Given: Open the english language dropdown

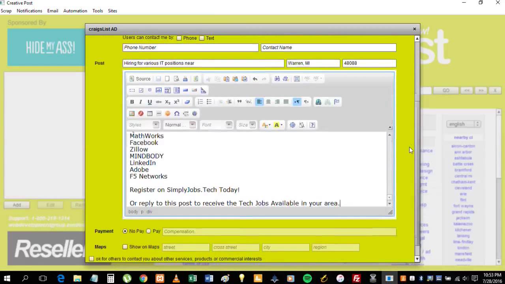Looking at the screenshot, I should click(464, 124).
